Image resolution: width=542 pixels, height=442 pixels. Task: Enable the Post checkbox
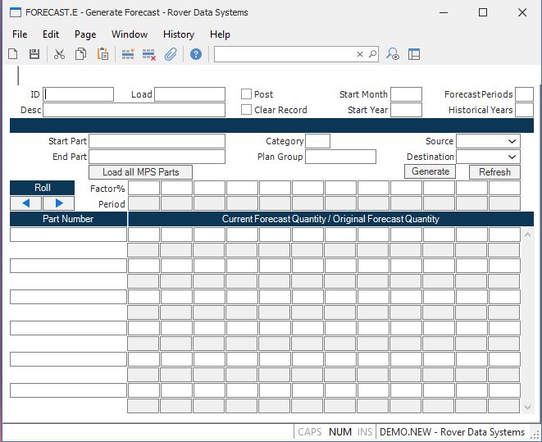247,94
